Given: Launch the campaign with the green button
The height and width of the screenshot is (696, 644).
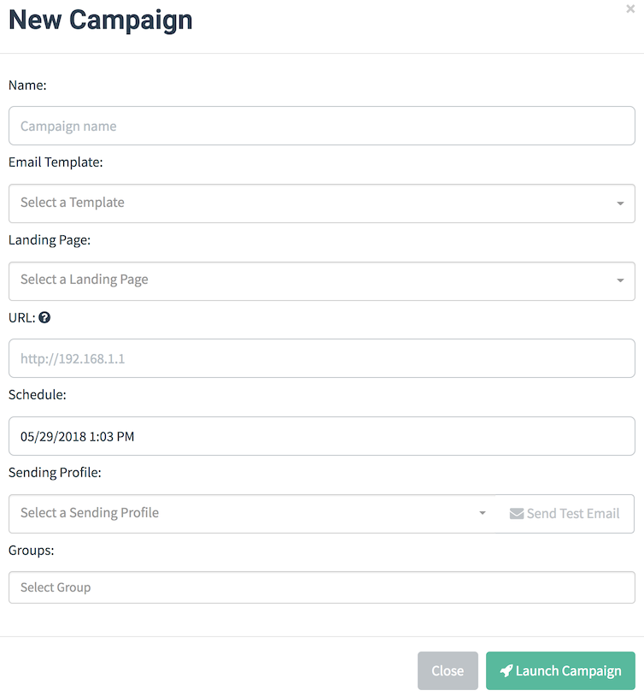Looking at the screenshot, I should coord(560,671).
